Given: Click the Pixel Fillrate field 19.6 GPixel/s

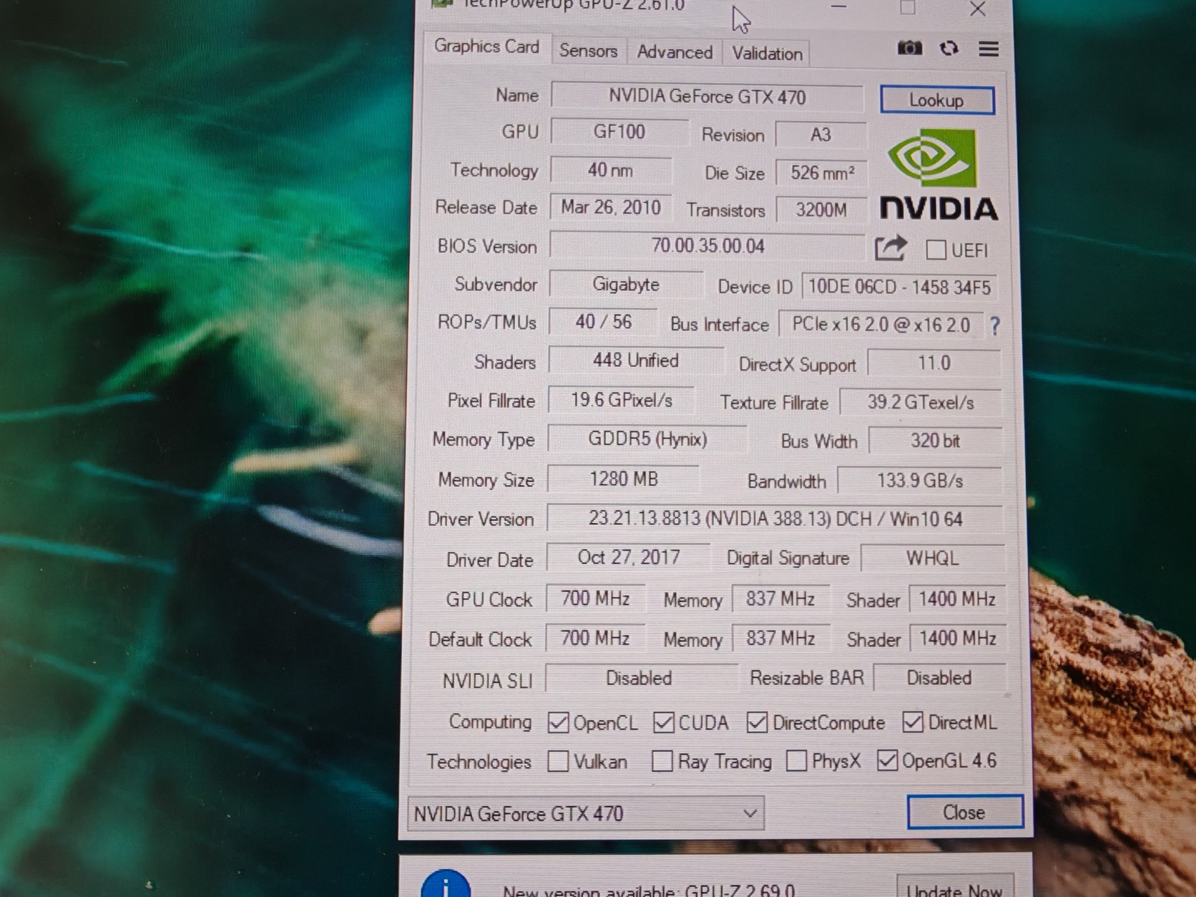Looking at the screenshot, I should pos(621,400).
